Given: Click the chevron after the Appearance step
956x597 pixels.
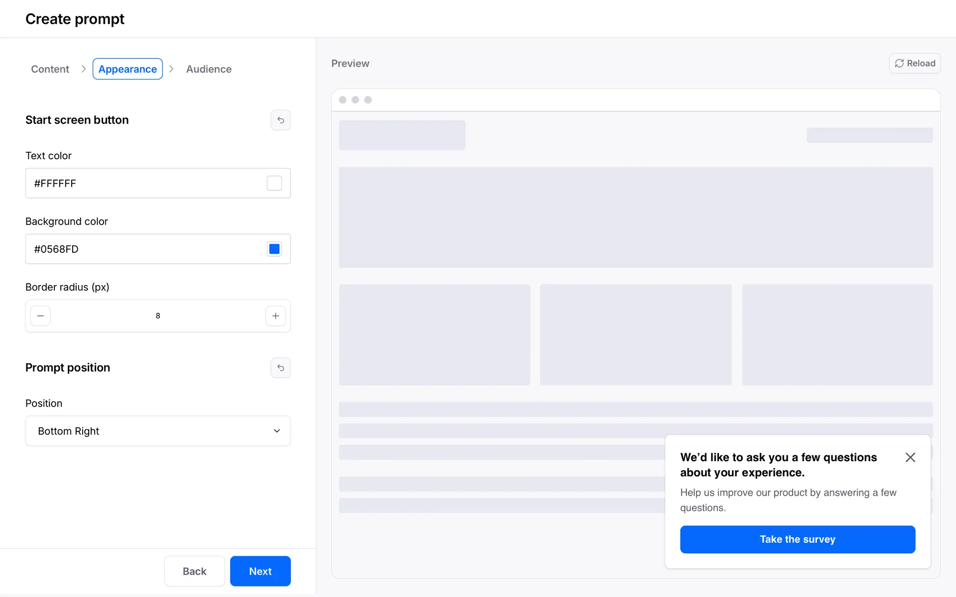Looking at the screenshot, I should click(171, 69).
